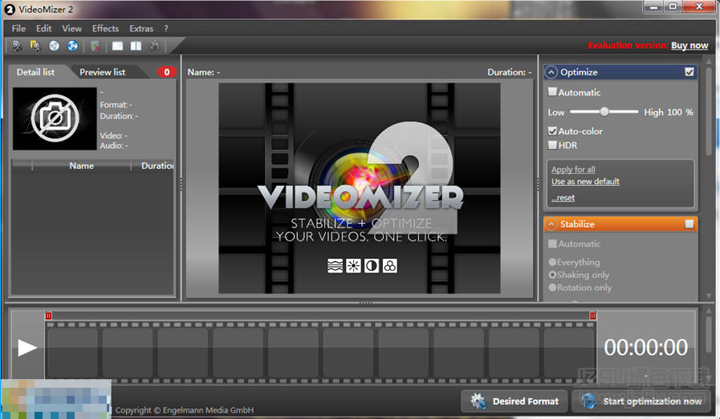
Task: Click the add video film-reel toolbar icon
Action: (17, 46)
